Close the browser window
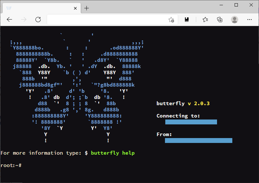This screenshot has width=259, height=183. (x=251, y=5)
